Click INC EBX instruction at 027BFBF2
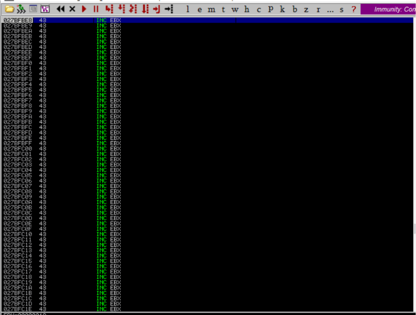The width and height of the screenshot is (416, 315). tap(109, 74)
